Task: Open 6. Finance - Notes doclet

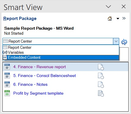Action: [30, 84]
